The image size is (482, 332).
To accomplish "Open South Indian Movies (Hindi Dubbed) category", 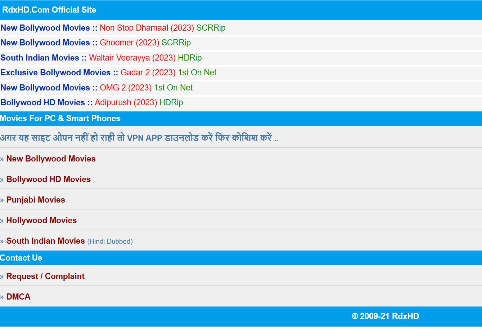I will click(x=69, y=241).
